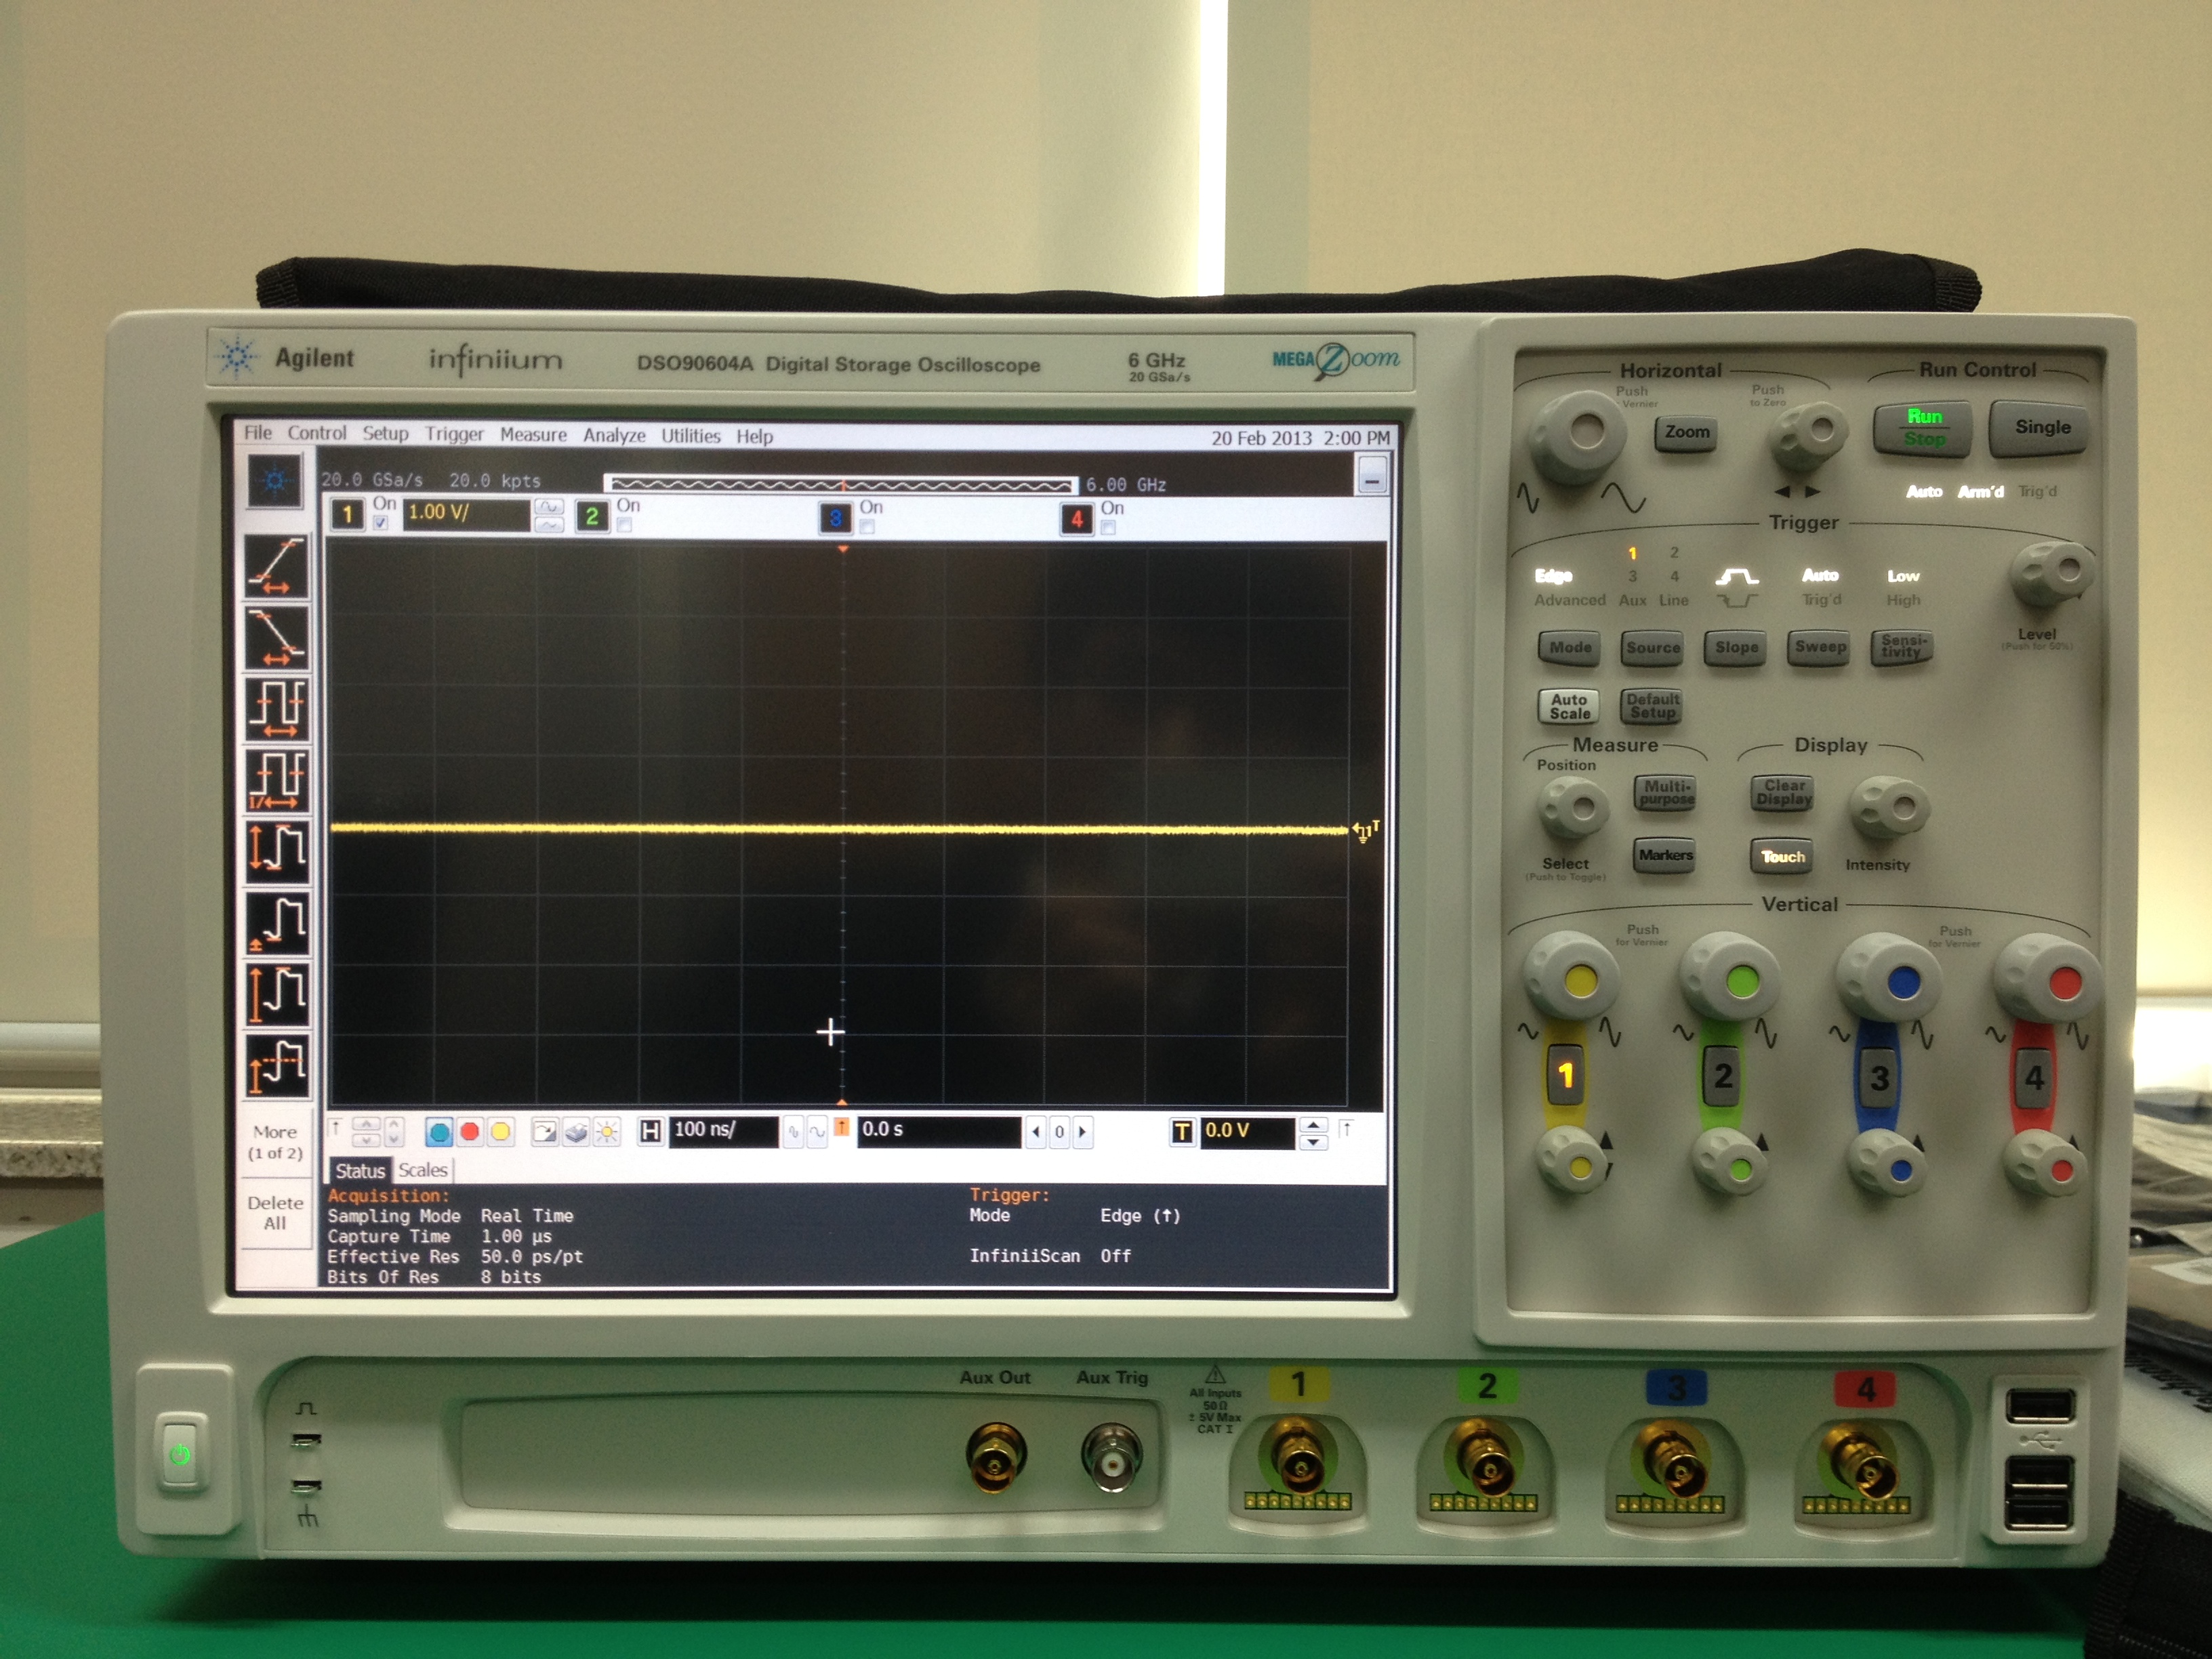Click the orange delay reference marker icon
This screenshot has width=2212, height=1659.
[842, 1127]
